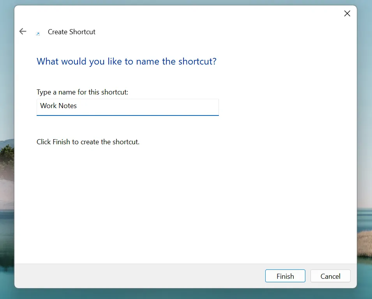The height and width of the screenshot is (299, 372).
Task: Close the Create Shortcut dialog
Action: [x=347, y=14]
